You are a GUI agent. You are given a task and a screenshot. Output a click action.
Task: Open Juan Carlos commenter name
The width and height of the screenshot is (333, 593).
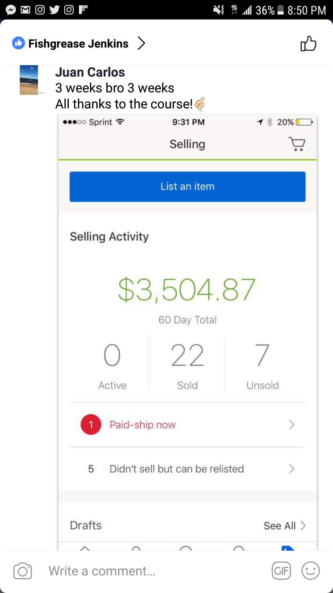[90, 72]
